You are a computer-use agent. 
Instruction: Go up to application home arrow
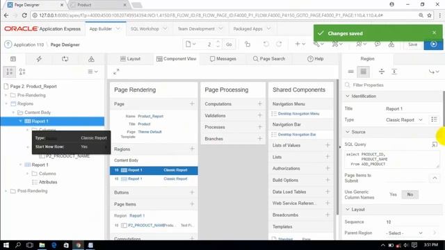click(8, 44)
